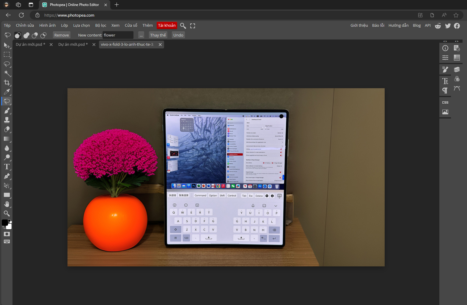Open the Paragraph panel icon
The image size is (467, 305).
(x=445, y=91)
